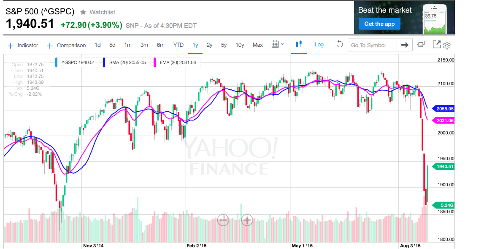Open the calendar date range dropdown
The width and height of the screenshot is (484, 249).
278,44
